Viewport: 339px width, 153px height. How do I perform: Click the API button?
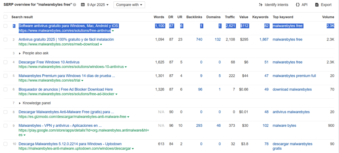tap(302, 5)
